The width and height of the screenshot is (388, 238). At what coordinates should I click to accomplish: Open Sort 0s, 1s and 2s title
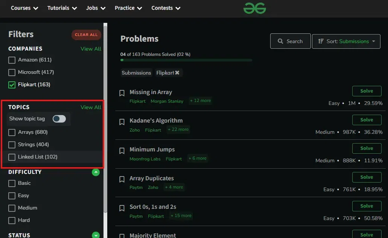coord(153,207)
